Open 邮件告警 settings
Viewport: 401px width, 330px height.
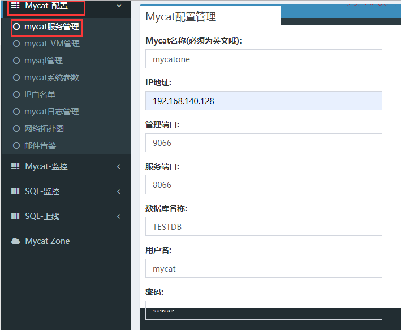pos(40,145)
